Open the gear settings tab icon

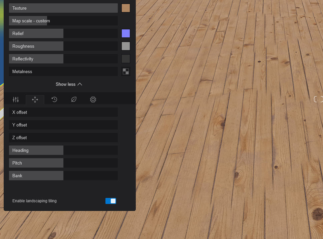(93, 99)
